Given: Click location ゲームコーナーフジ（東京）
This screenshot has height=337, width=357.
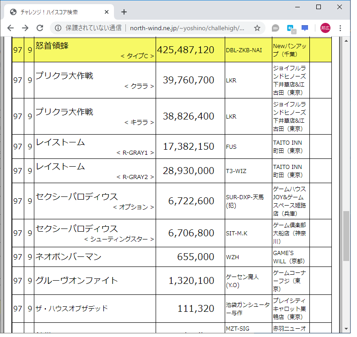Looking at the screenshot, I should click(289, 281).
